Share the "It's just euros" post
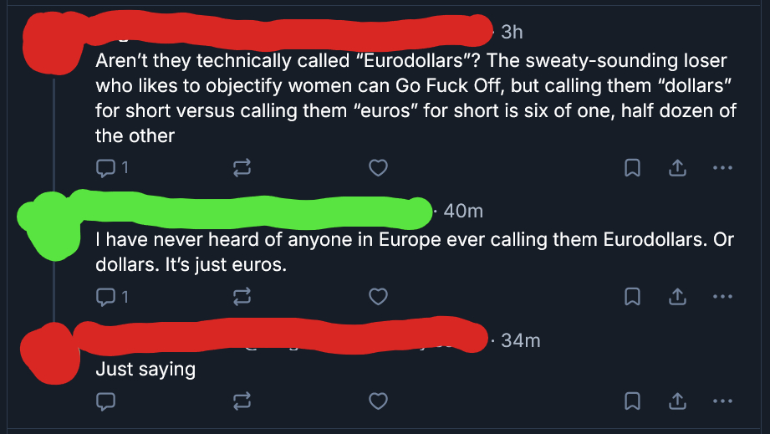This screenshot has height=434, width=770. pos(676,296)
